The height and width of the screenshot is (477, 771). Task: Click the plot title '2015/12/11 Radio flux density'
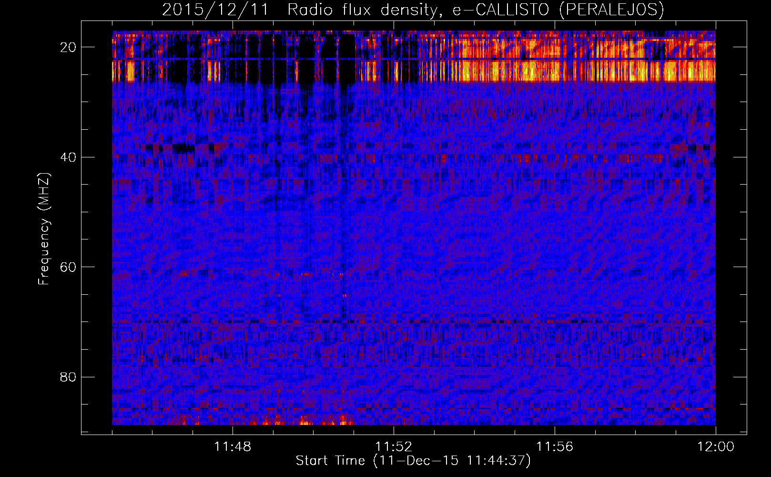pos(413,10)
